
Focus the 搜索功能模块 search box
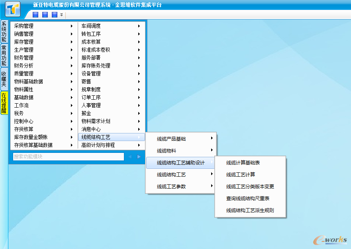69,156
